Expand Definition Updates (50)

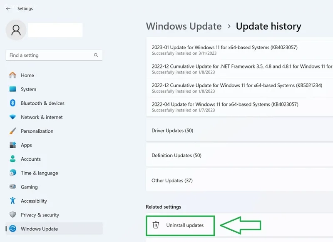click(x=240, y=155)
